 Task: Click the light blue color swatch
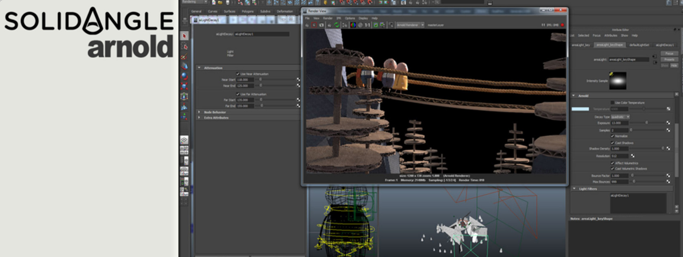click(x=580, y=109)
